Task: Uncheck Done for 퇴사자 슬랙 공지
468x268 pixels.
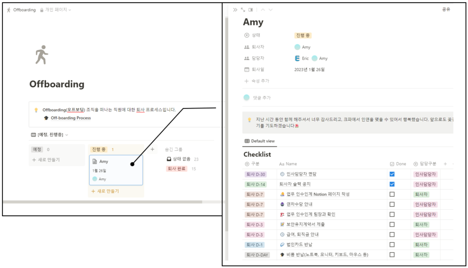Action: tap(392, 184)
